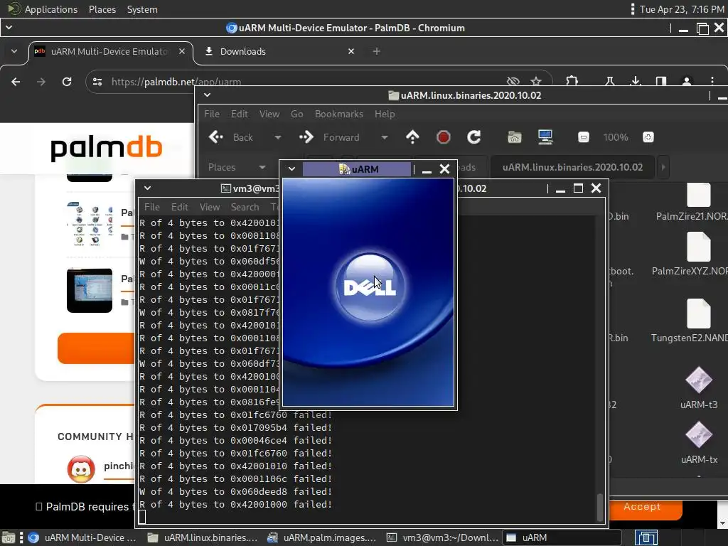This screenshot has width=728, height=546.
Task: Click the Chromium Labs flask icon
Action: pos(609,82)
